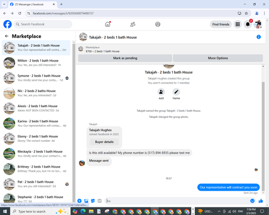Open conversation information icon
Screen dimensions: 269x215
[x=259, y=37]
